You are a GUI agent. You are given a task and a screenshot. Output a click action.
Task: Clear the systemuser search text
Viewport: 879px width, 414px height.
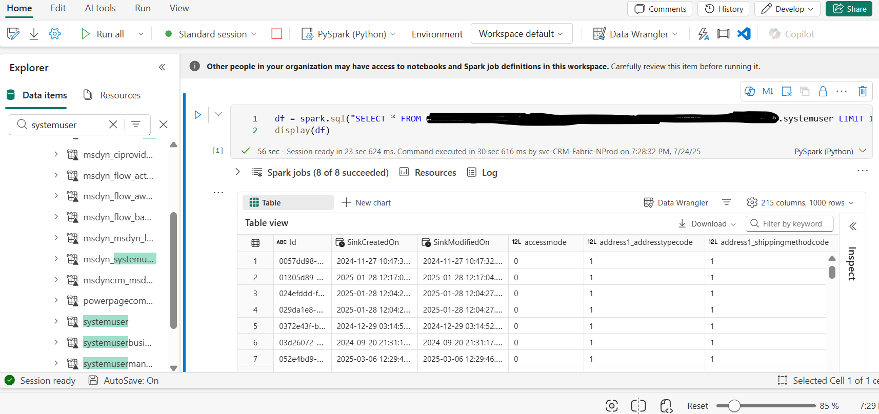[x=113, y=125]
